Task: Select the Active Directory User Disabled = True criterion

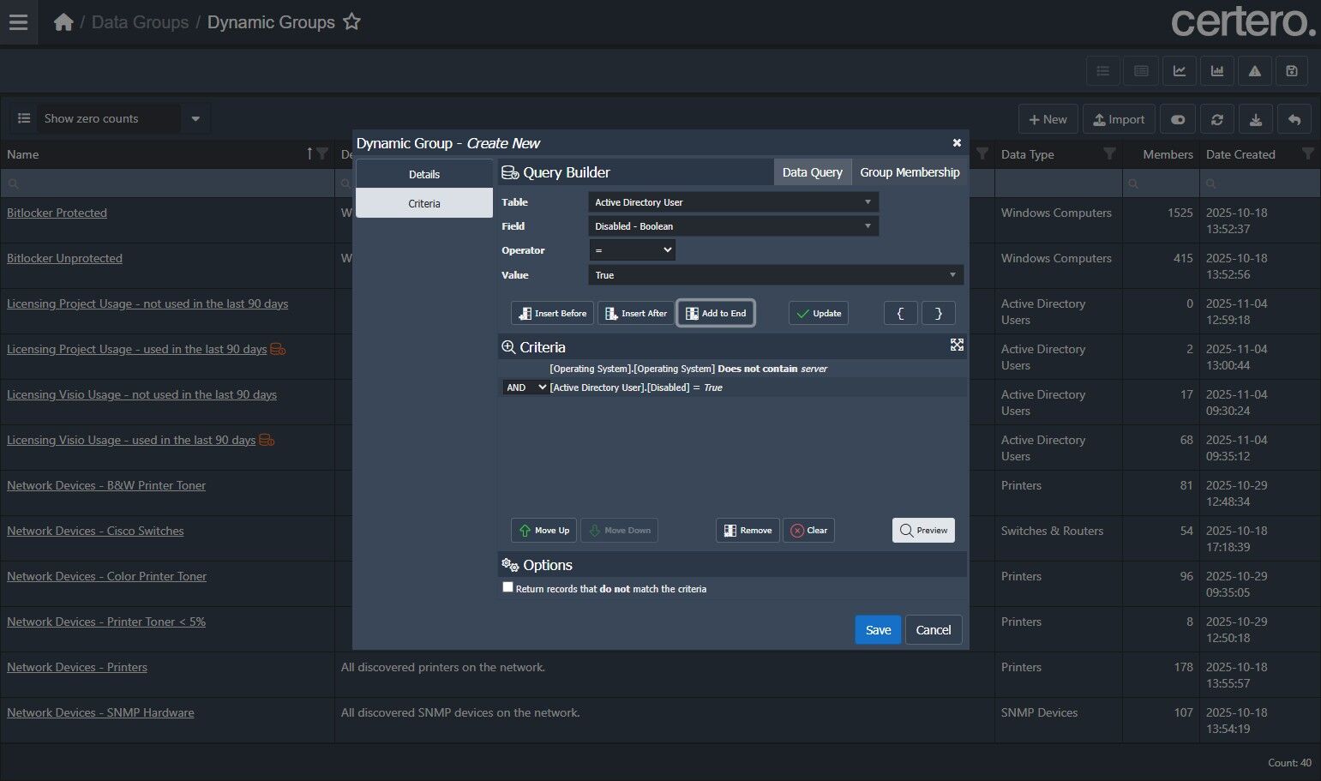Action: point(733,387)
